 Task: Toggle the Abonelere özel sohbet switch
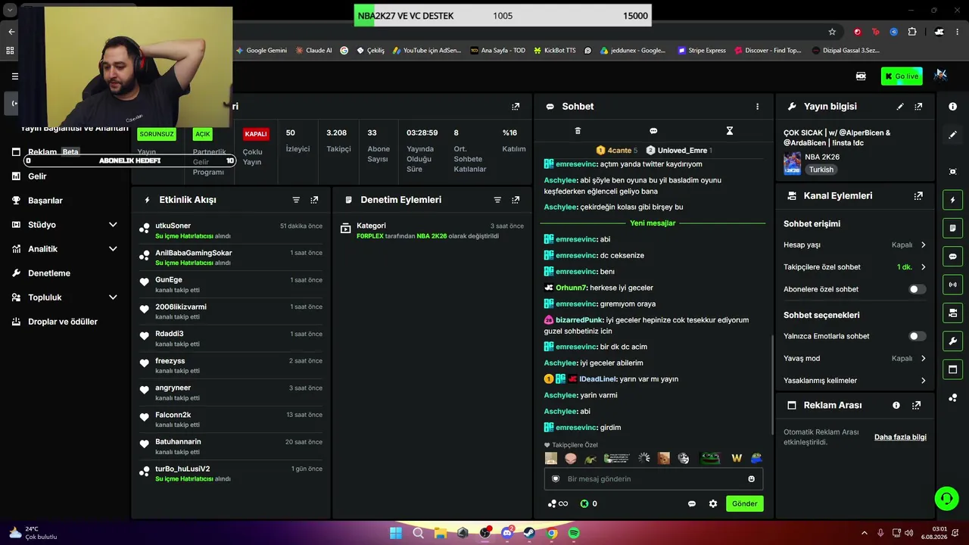[918, 289]
